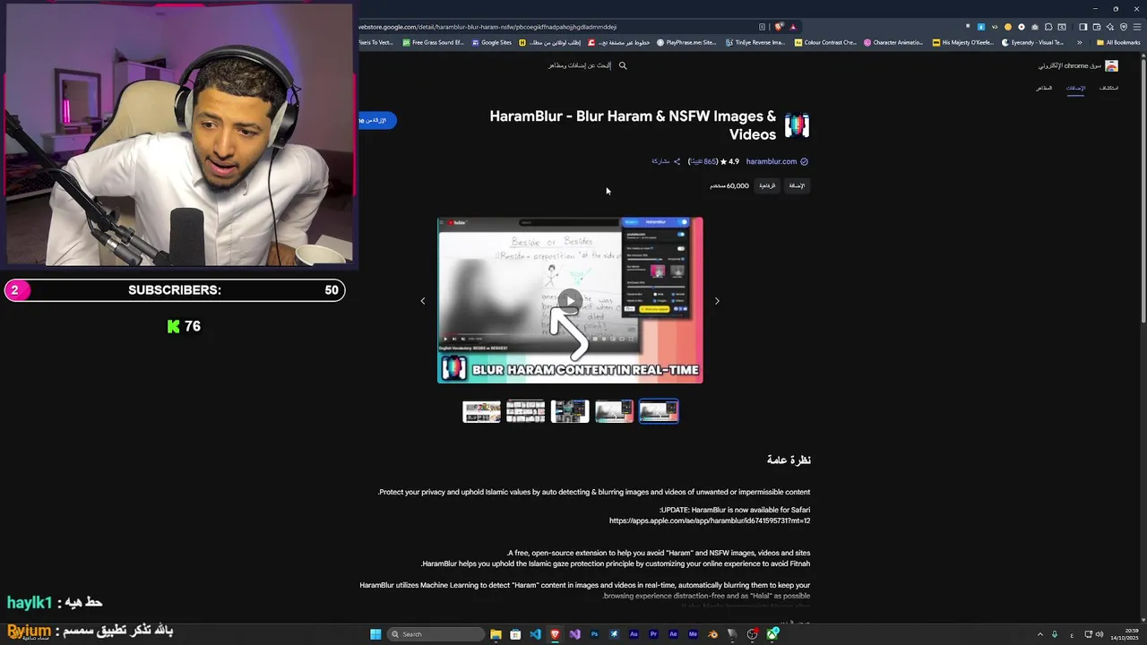Open Premiere Pro from the taskbar
1147x645 pixels.
coord(653,634)
